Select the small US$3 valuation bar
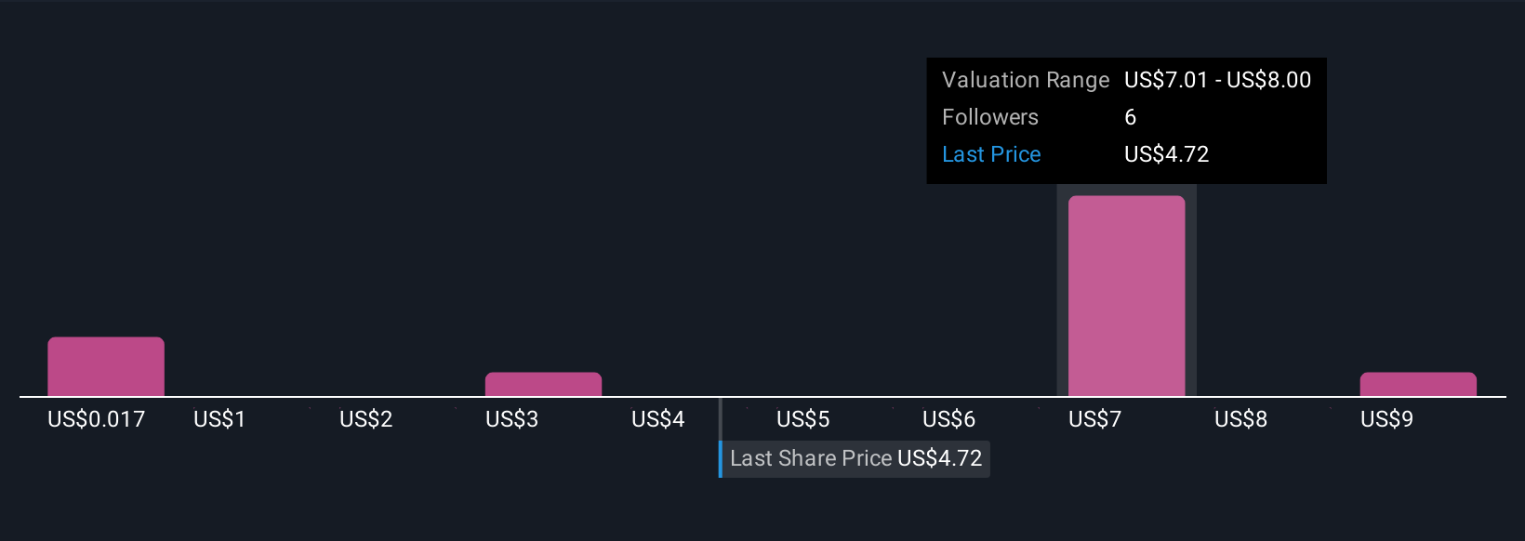 [x=543, y=385]
